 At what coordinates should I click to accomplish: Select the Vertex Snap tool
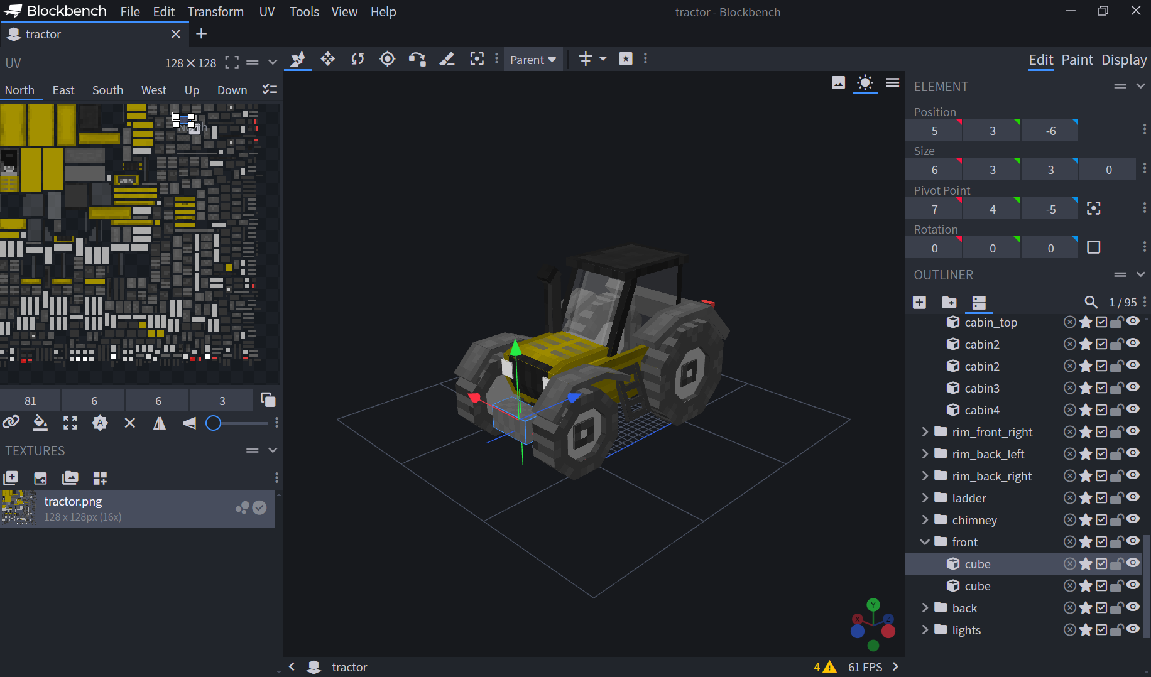[417, 59]
